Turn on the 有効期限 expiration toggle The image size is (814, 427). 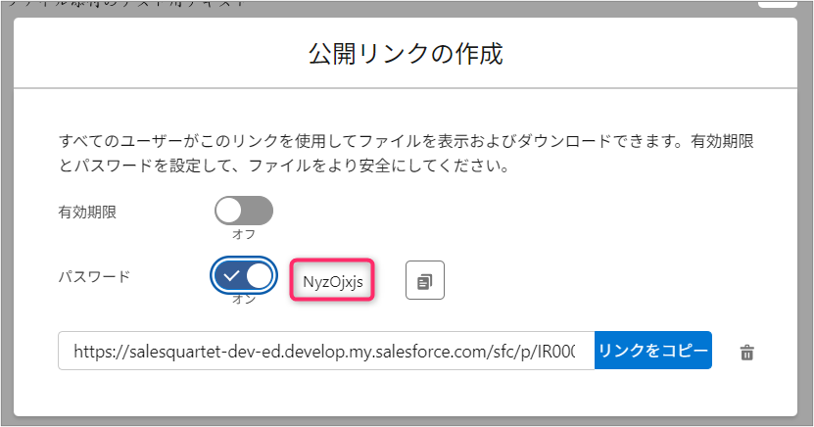(243, 211)
